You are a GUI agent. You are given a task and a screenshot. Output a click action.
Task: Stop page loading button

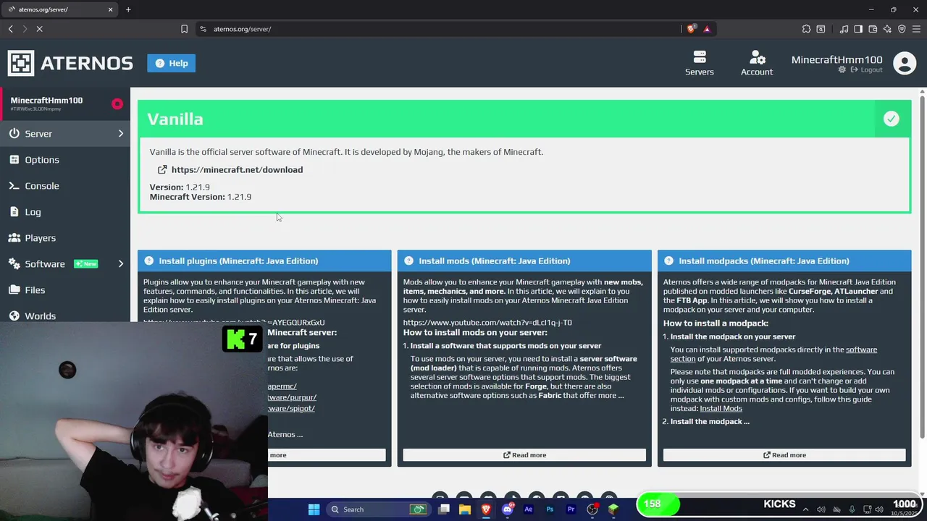40,29
